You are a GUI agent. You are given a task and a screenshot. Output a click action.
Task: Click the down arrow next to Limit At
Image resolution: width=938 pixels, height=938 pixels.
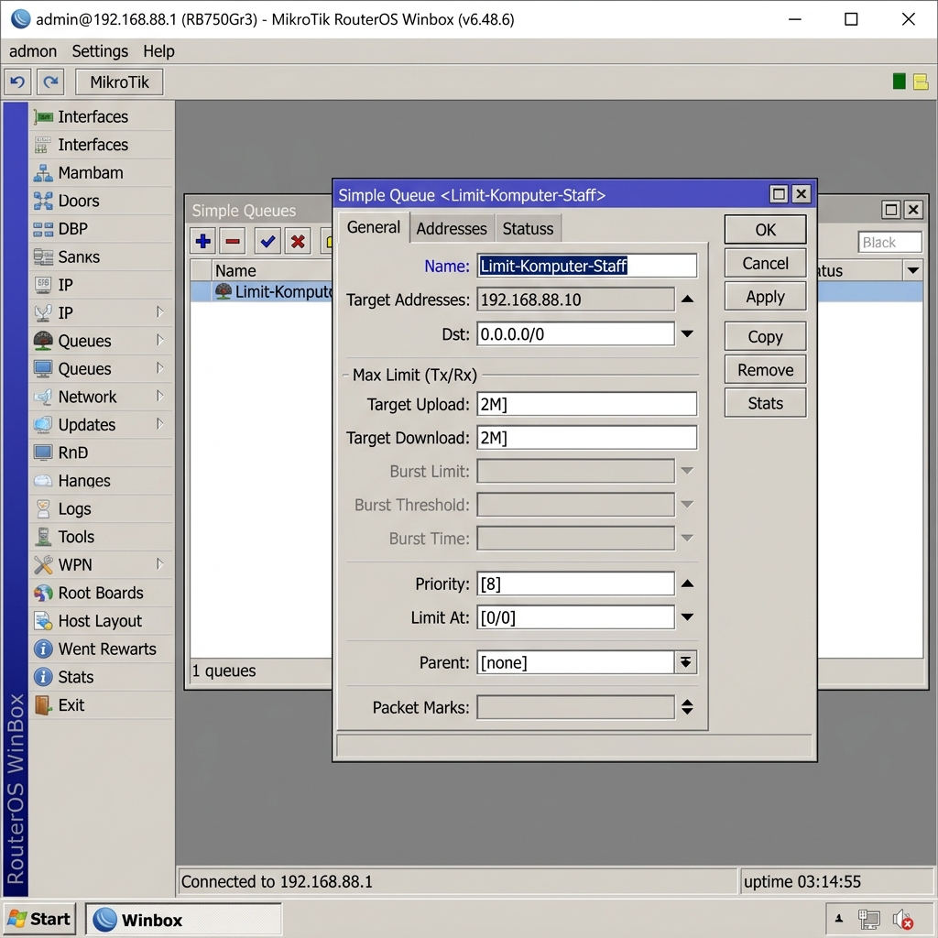[687, 617]
